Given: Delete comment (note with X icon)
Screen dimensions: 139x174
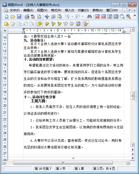Looking at the screenshot, I should coord(19,24).
